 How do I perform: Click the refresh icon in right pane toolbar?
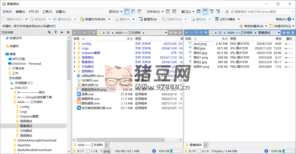pos(201,33)
